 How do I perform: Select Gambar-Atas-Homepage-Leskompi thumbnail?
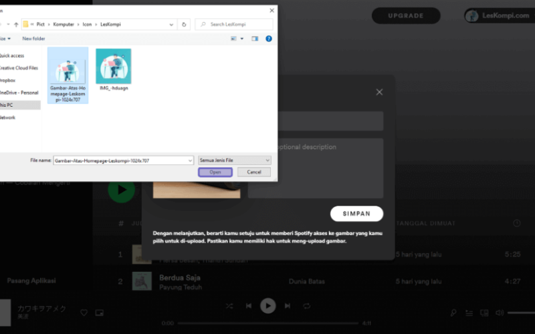(x=68, y=75)
